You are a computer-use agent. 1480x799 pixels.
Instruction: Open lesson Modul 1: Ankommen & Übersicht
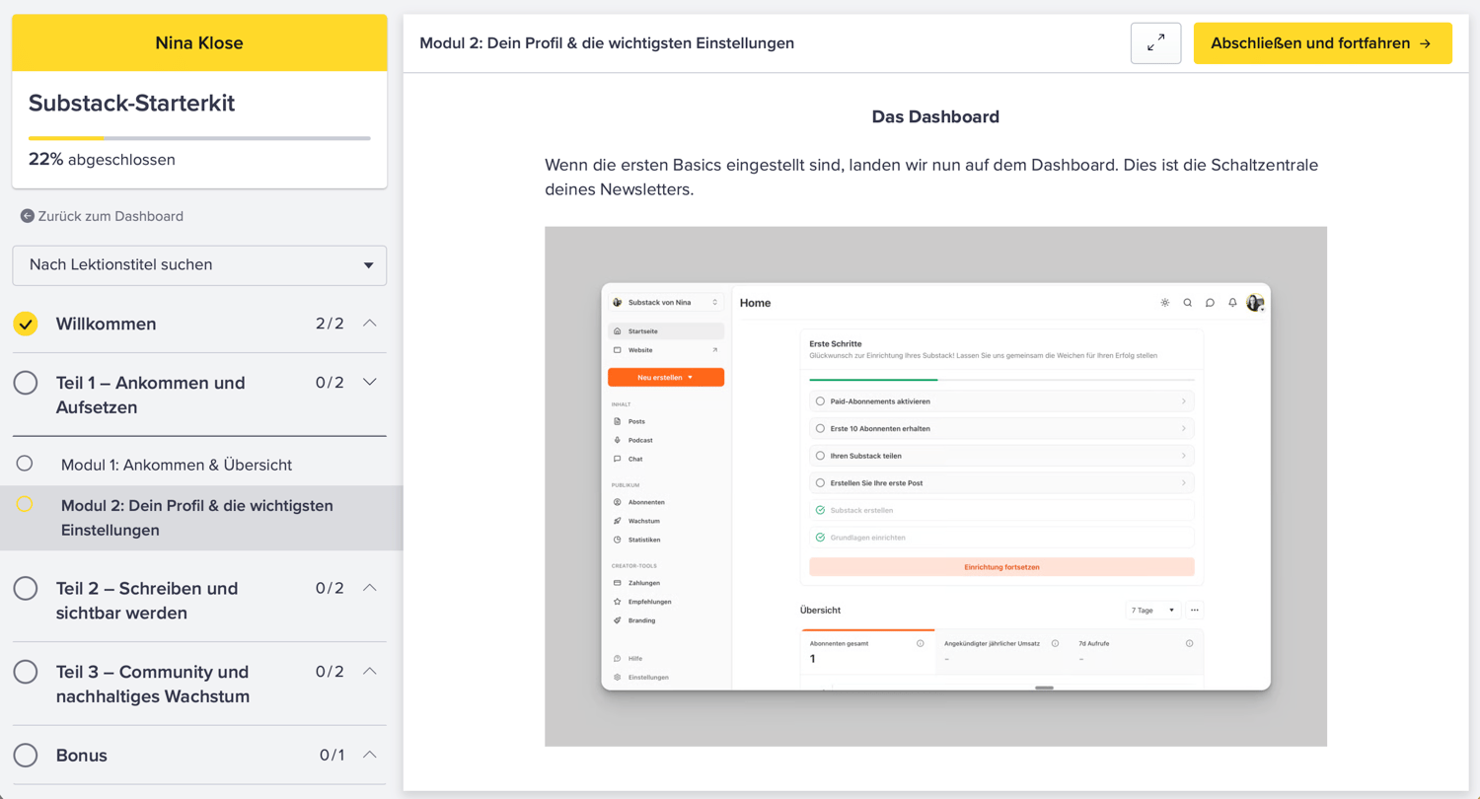tap(177, 465)
